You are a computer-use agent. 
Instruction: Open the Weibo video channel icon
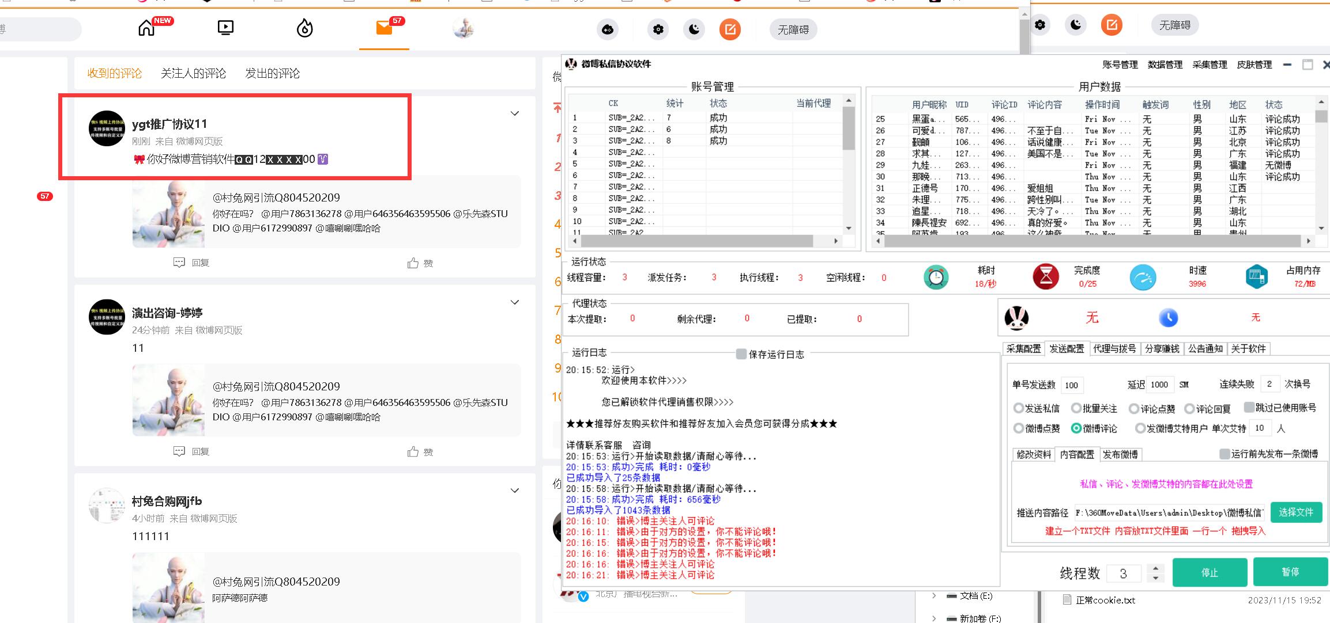click(226, 28)
